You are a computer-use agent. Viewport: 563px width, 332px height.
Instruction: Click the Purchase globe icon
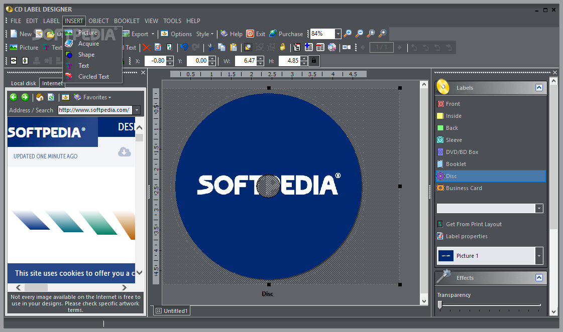pyautogui.click(x=273, y=34)
